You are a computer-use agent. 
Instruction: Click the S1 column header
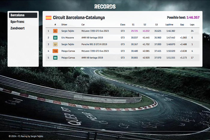click(x=133, y=25)
